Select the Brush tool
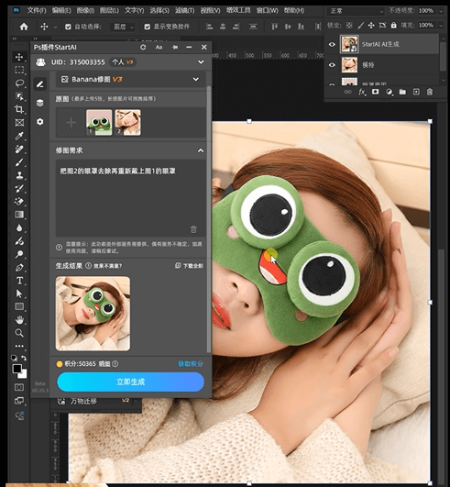Image resolution: width=450 pixels, height=487 pixels. pyautogui.click(x=19, y=162)
